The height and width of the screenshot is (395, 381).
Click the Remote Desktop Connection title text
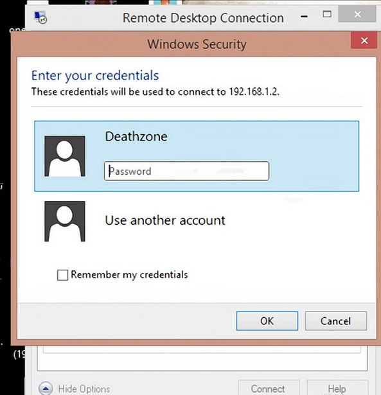(203, 18)
